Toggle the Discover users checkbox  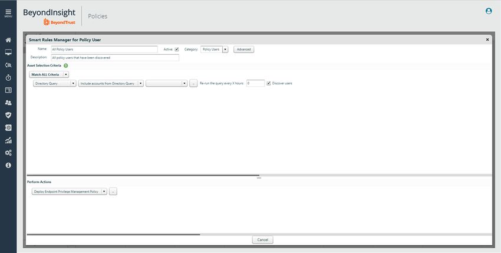(269, 83)
